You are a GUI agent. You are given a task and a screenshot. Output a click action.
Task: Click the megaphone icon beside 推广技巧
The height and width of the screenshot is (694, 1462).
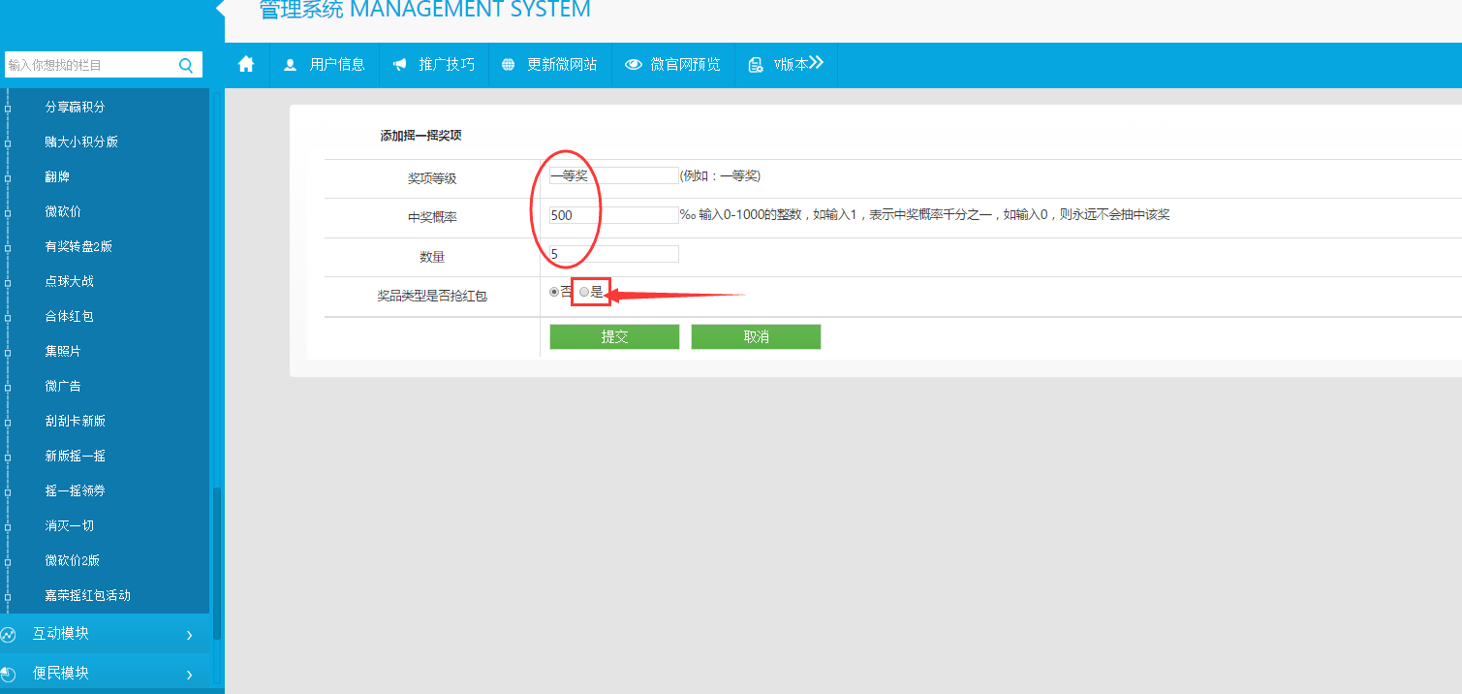[x=399, y=65]
